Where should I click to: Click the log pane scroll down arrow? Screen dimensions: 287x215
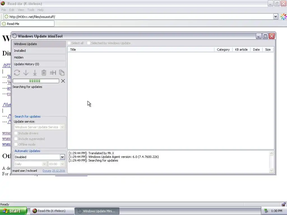(271, 170)
